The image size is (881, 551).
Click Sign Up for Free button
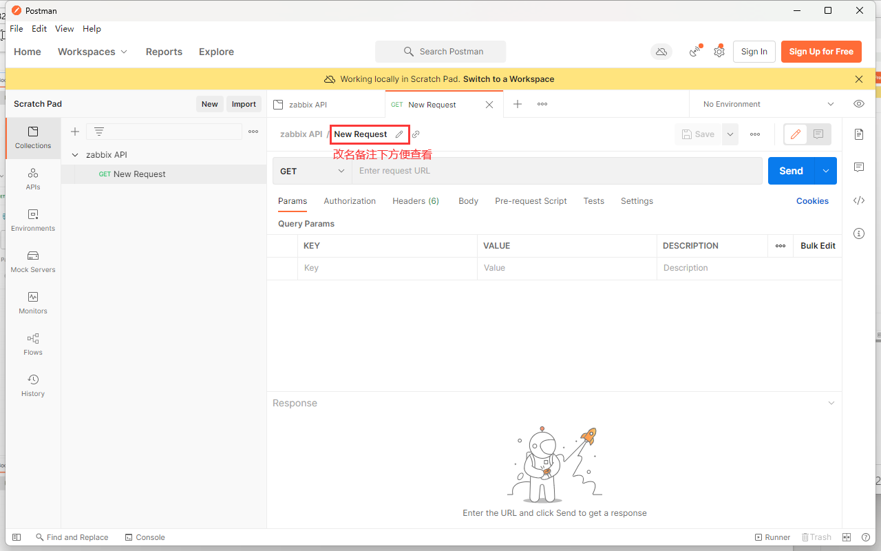[x=821, y=52]
